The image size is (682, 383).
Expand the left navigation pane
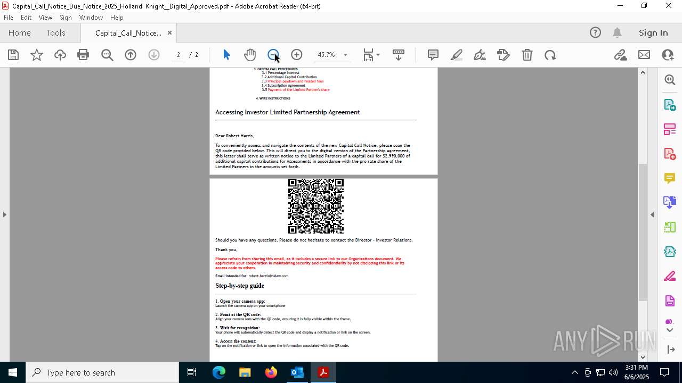4,214
